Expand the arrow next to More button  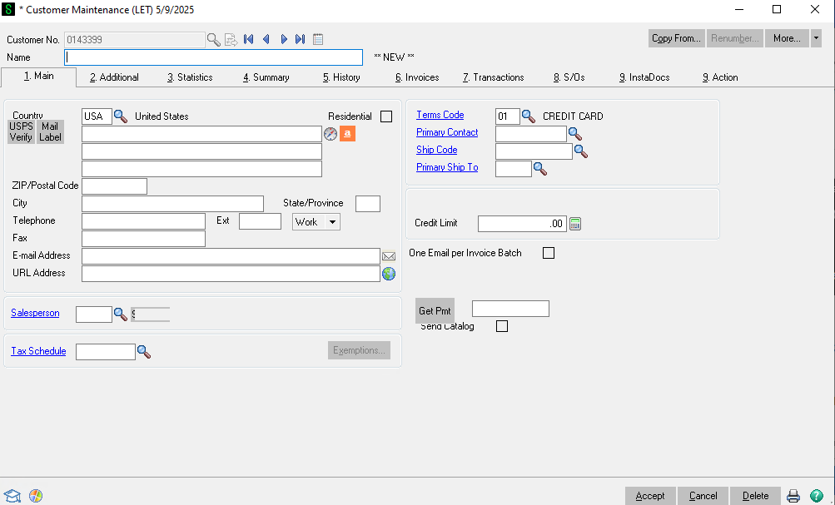(816, 38)
